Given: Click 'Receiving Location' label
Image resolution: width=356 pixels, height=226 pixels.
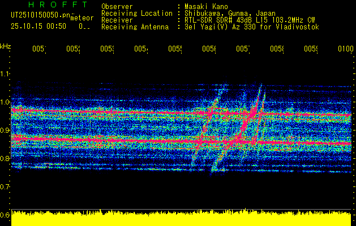Looking at the screenshot, I should [x=137, y=14].
